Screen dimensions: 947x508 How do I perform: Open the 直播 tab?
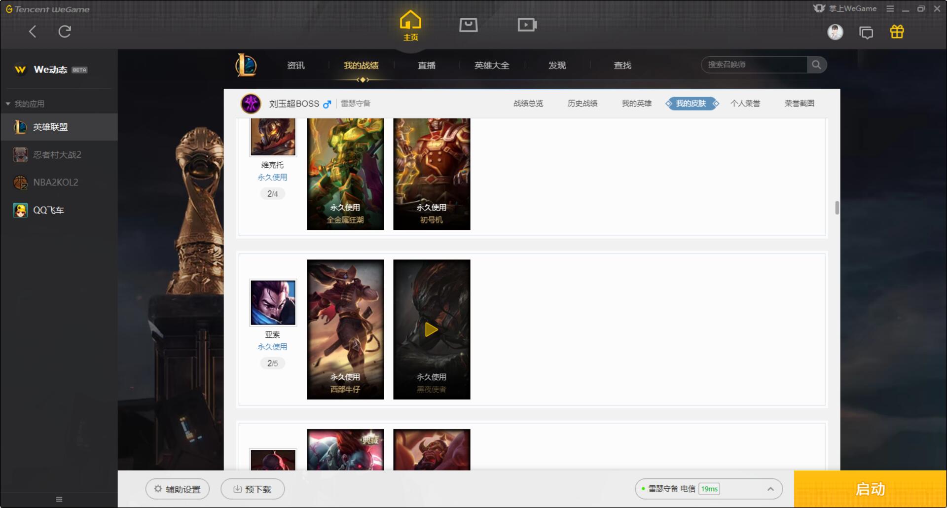click(426, 65)
